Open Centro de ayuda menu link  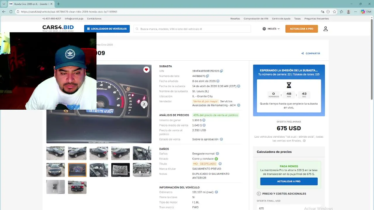tap(281, 19)
